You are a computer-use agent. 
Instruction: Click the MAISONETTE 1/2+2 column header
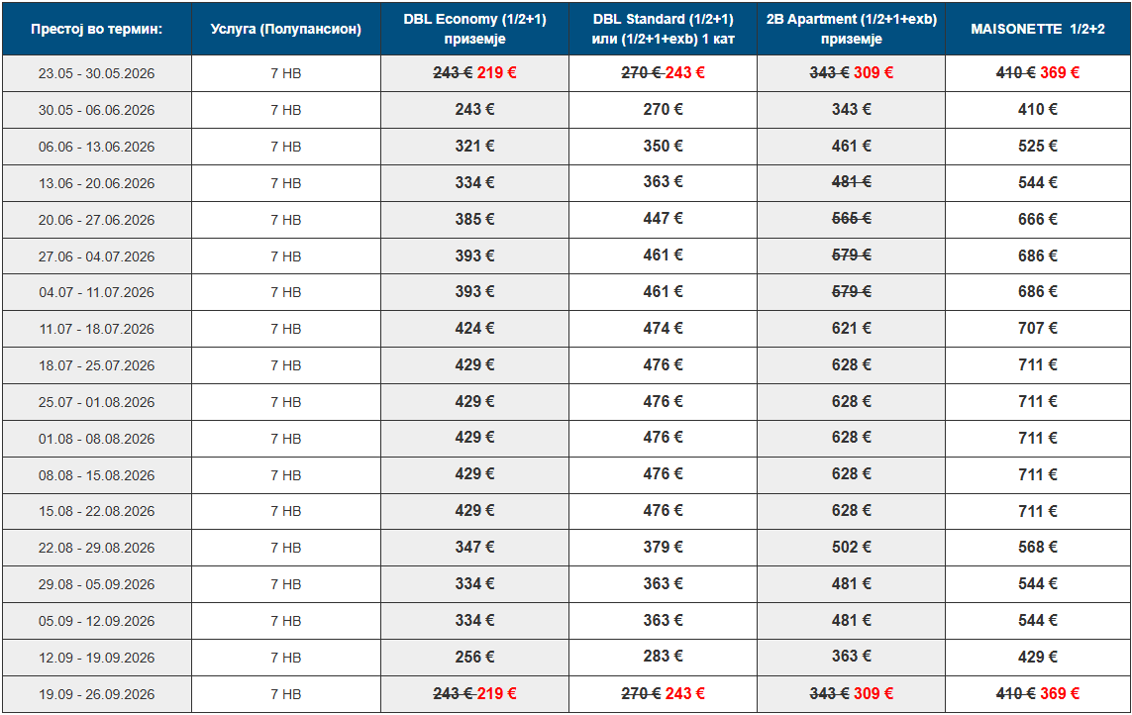click(1038, 29)
